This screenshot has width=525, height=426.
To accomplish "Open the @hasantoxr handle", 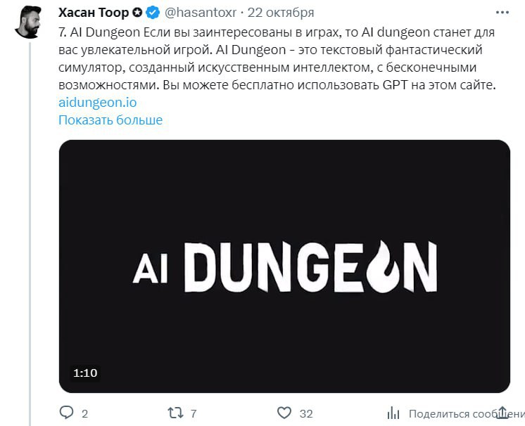I will 201,13.
